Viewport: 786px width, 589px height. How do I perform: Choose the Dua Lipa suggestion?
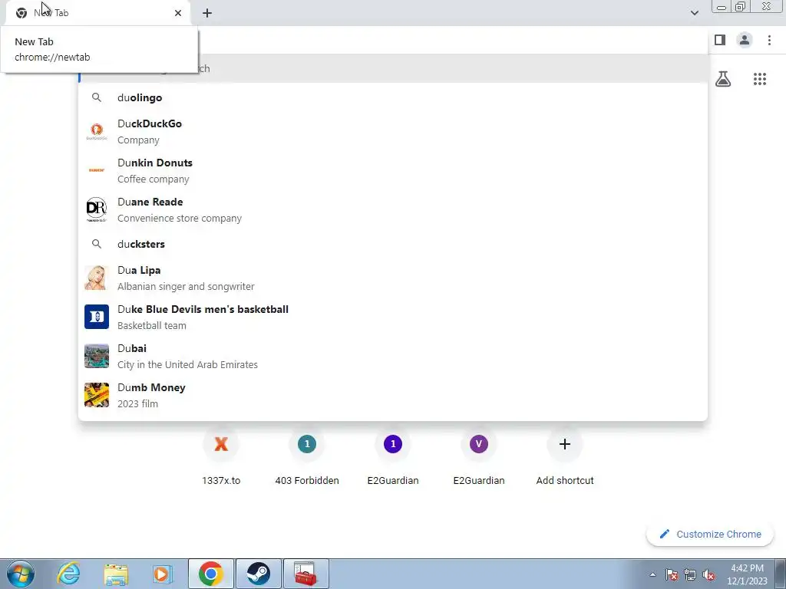pos(393,278)
